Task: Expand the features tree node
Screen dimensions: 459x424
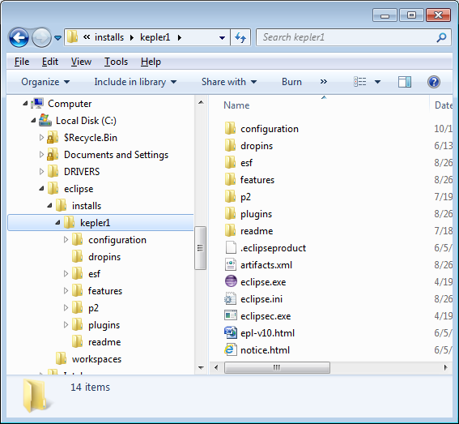Action: tap(66, 291)
